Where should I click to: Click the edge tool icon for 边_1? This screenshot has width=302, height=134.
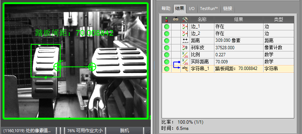click(x=185, y=27)
